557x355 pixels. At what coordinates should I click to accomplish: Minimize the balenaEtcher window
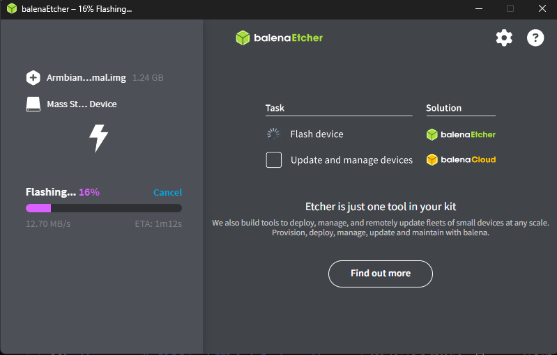(478, 9)
